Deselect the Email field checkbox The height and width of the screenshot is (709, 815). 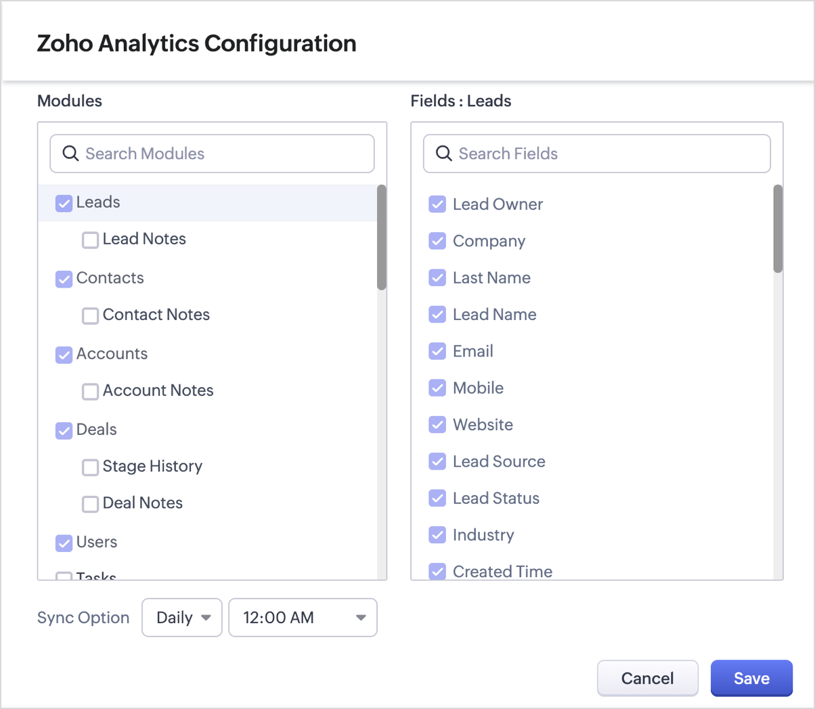(437, 351)
